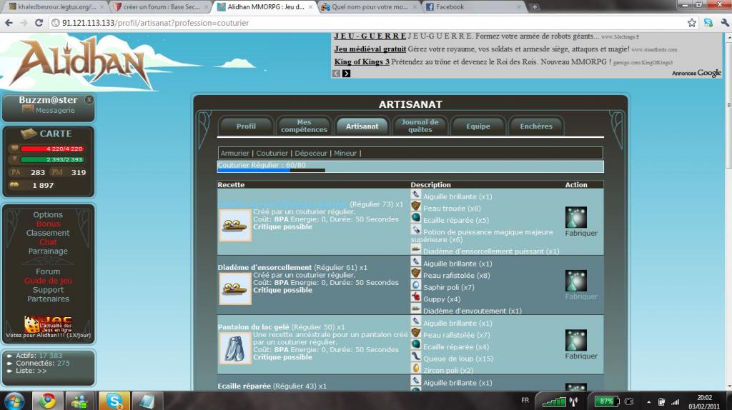The image size is (732, 410).
Task: Click the Skype extension icon in toolbar
Action: 708,23
